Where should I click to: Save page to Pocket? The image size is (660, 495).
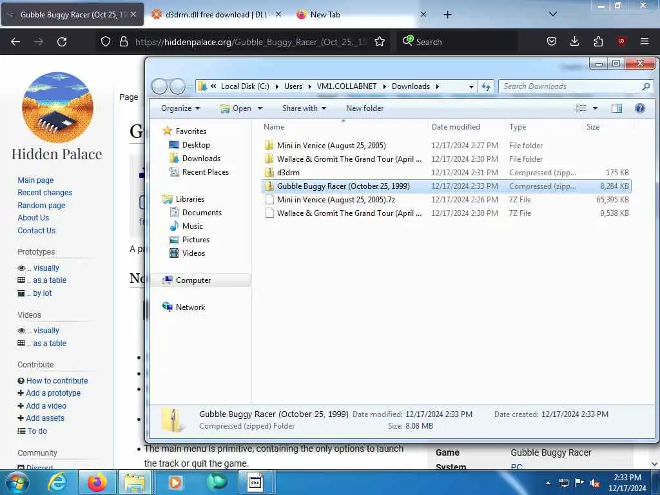pos(552,41)
